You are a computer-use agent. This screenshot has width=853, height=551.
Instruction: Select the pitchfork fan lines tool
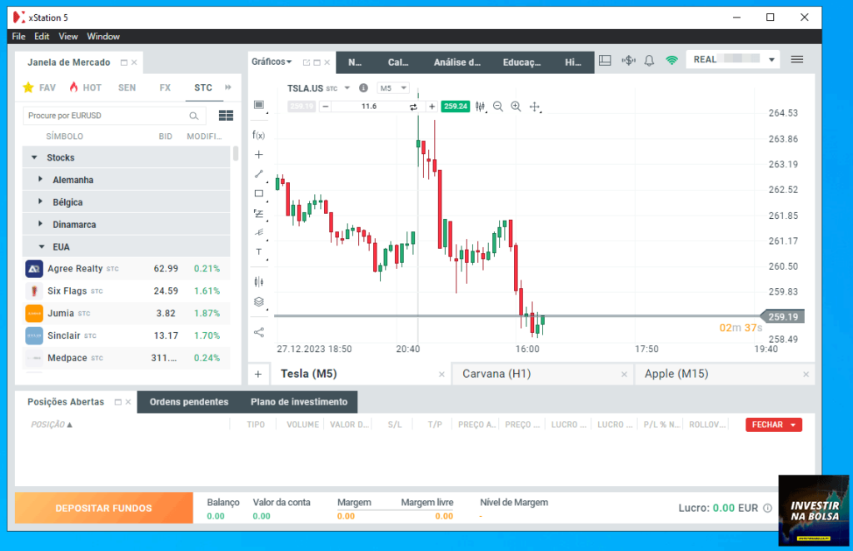pyautogui.click(x=259, y=232)
